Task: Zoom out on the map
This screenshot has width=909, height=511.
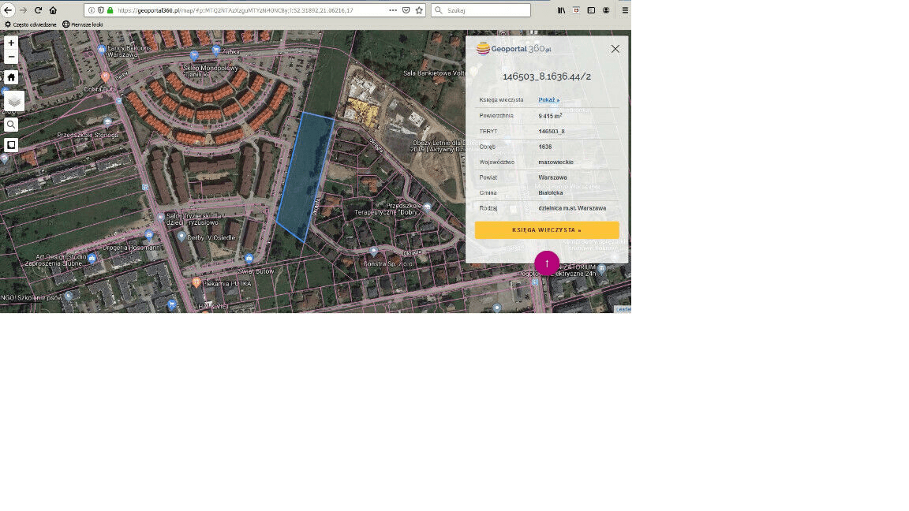Action: pyautogui.click(x=11, y=57)
